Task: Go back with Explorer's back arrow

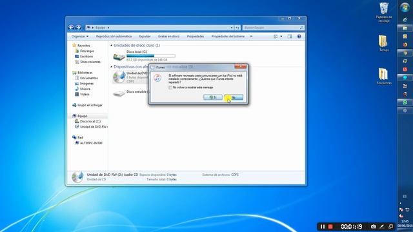Action: [x=71, y=27]
